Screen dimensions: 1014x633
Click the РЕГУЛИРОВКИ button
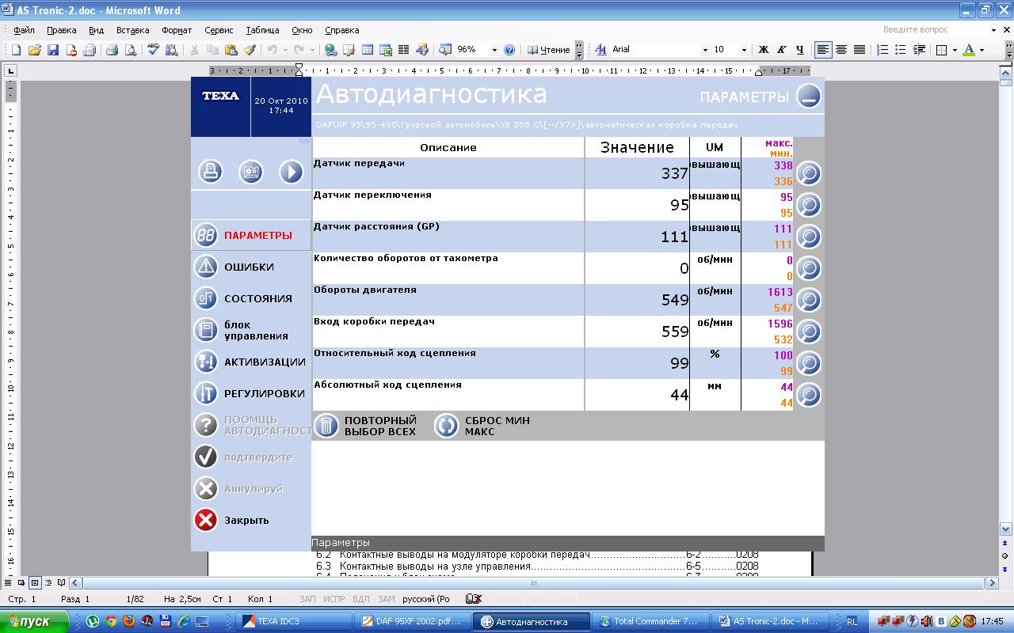(x=251, y=393)
